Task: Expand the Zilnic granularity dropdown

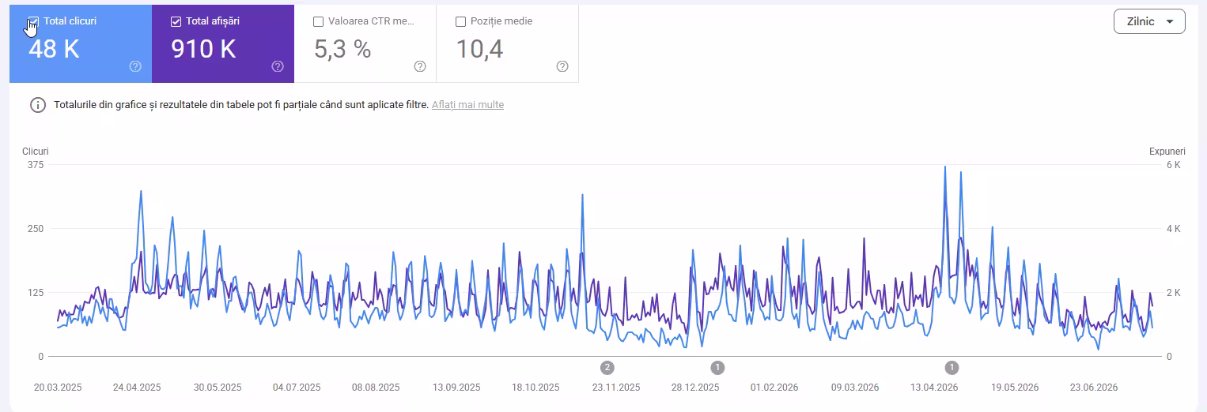Action: click(x=1149, y=21)
